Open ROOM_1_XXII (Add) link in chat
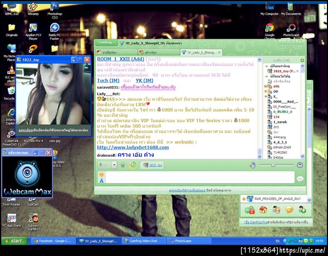This screenshot has width=328, height=256. tap(120, 59)
